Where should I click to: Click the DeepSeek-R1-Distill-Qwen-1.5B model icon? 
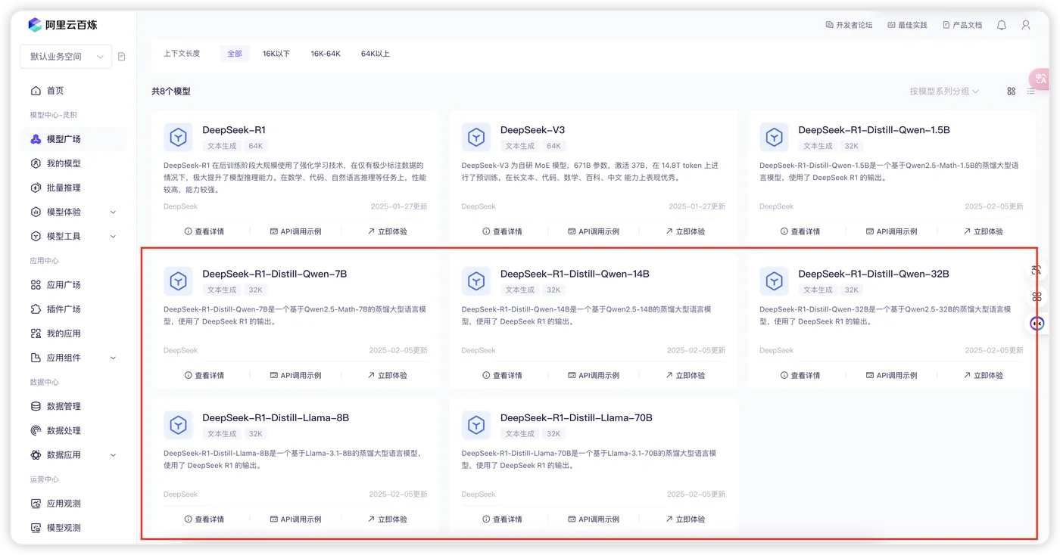(774, 137)
